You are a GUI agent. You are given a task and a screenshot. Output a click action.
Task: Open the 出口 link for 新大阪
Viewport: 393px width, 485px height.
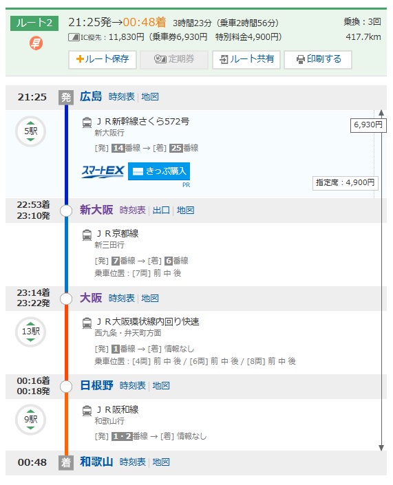(x=161, y=211)
